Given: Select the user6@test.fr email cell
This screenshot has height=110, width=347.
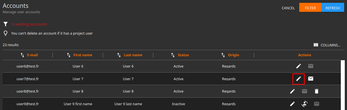Looking at the screenshot, I should click(x=28, y=66).
